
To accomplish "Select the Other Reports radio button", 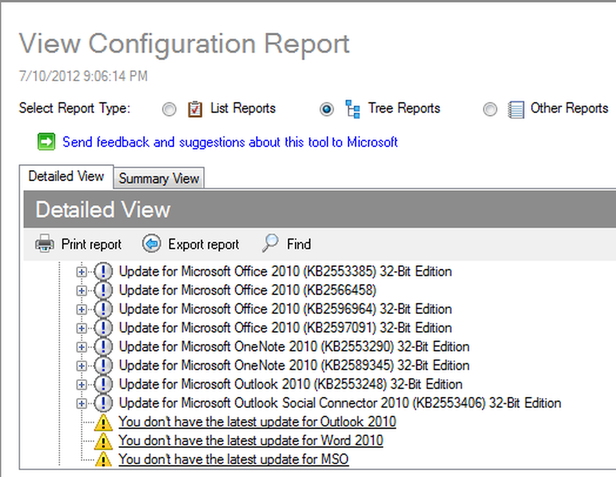I will [x=490, y=109].
